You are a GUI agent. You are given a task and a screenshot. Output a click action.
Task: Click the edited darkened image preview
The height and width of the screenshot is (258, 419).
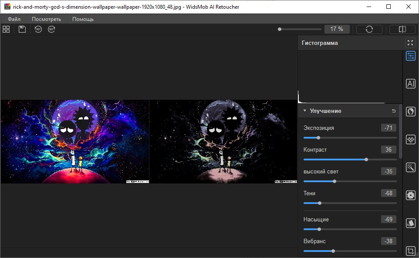coord(223,142)
